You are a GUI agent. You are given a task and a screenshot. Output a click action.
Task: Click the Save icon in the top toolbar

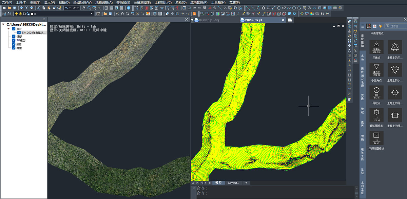click(15, 8)
